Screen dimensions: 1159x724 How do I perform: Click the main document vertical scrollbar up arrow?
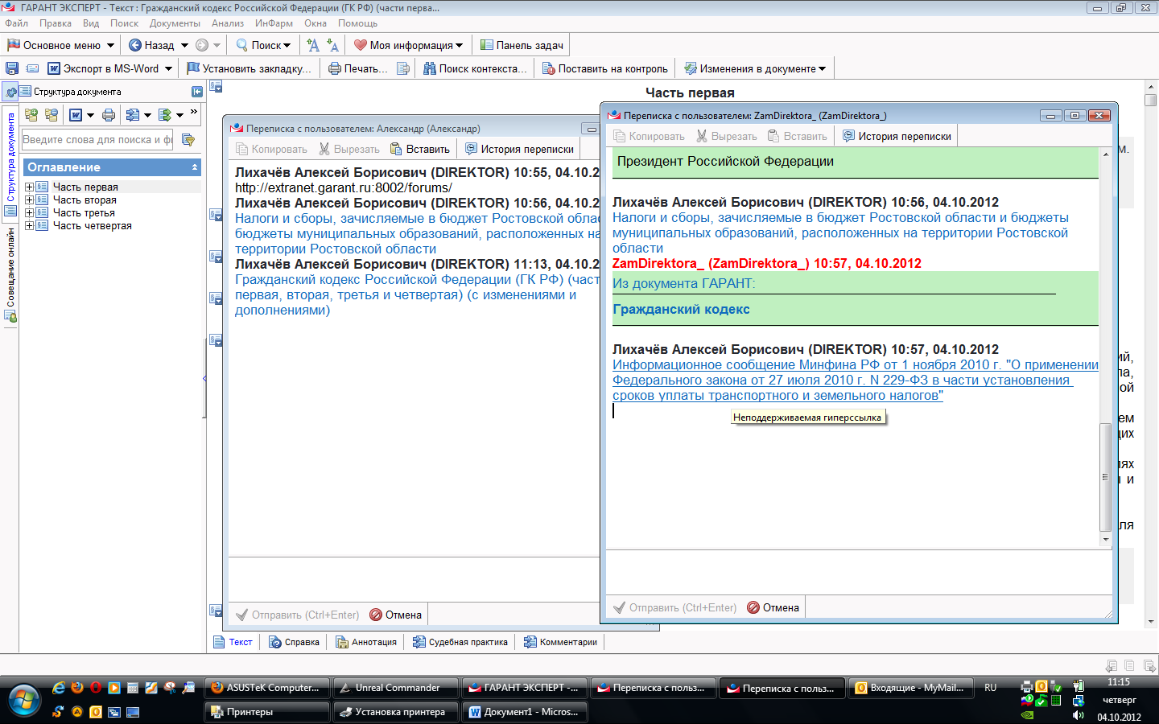1151,86
